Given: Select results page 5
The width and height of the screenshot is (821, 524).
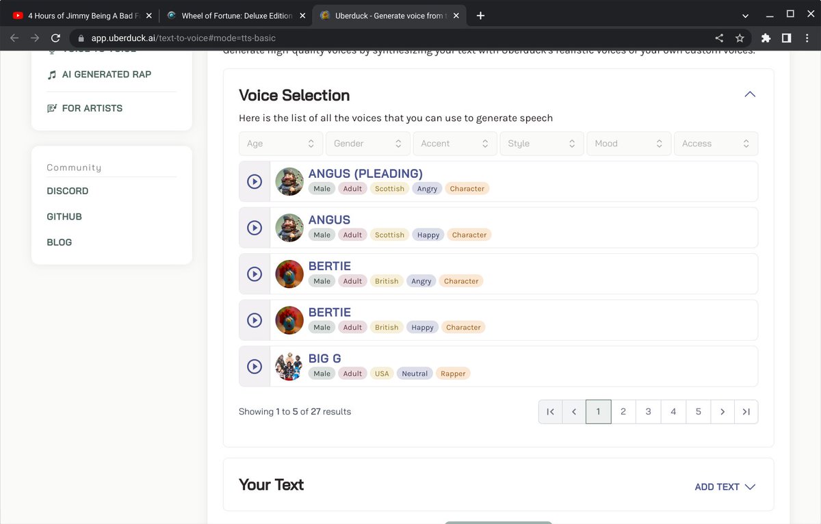Looking at the screenshot, I should pyautogui.click(x=699, y=412).
